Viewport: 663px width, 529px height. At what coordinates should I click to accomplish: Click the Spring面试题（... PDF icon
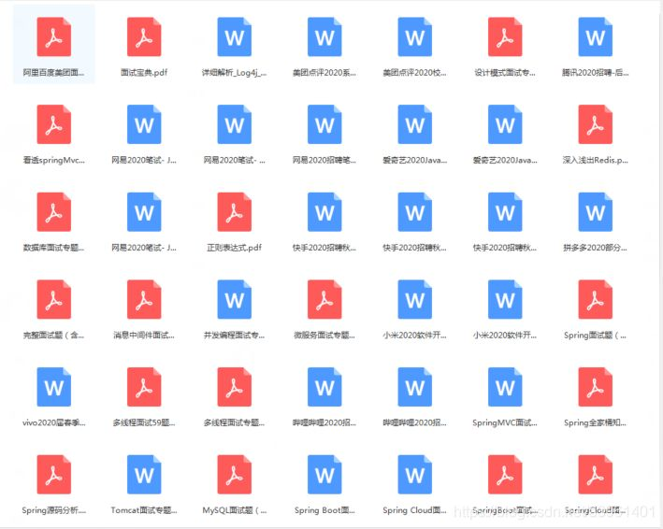[x=596, y=299]
